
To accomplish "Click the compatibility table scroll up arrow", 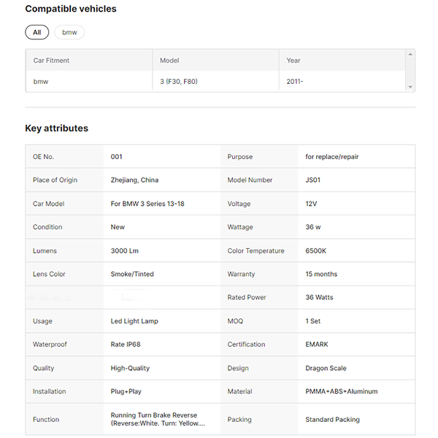I will pyautogui.click(x=411, y=54).
